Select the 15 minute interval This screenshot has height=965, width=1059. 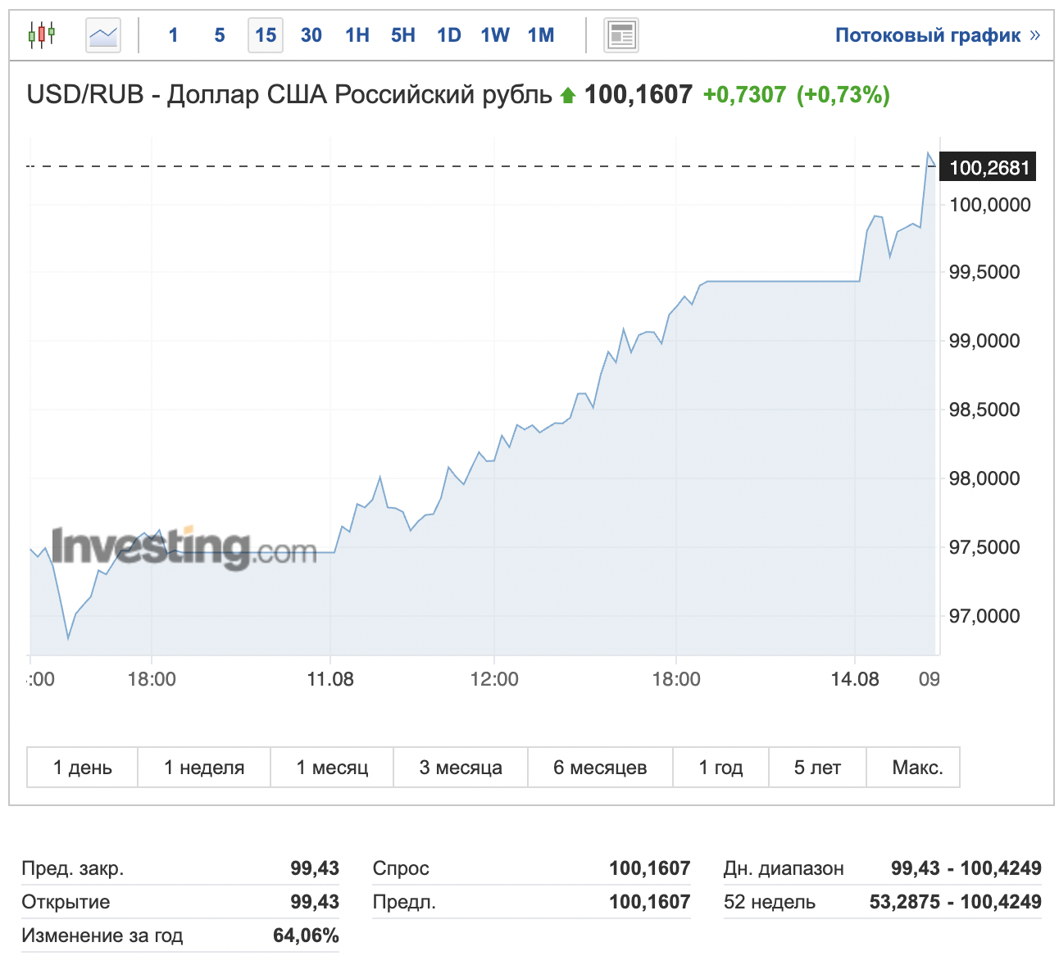[x=265, y=35]
